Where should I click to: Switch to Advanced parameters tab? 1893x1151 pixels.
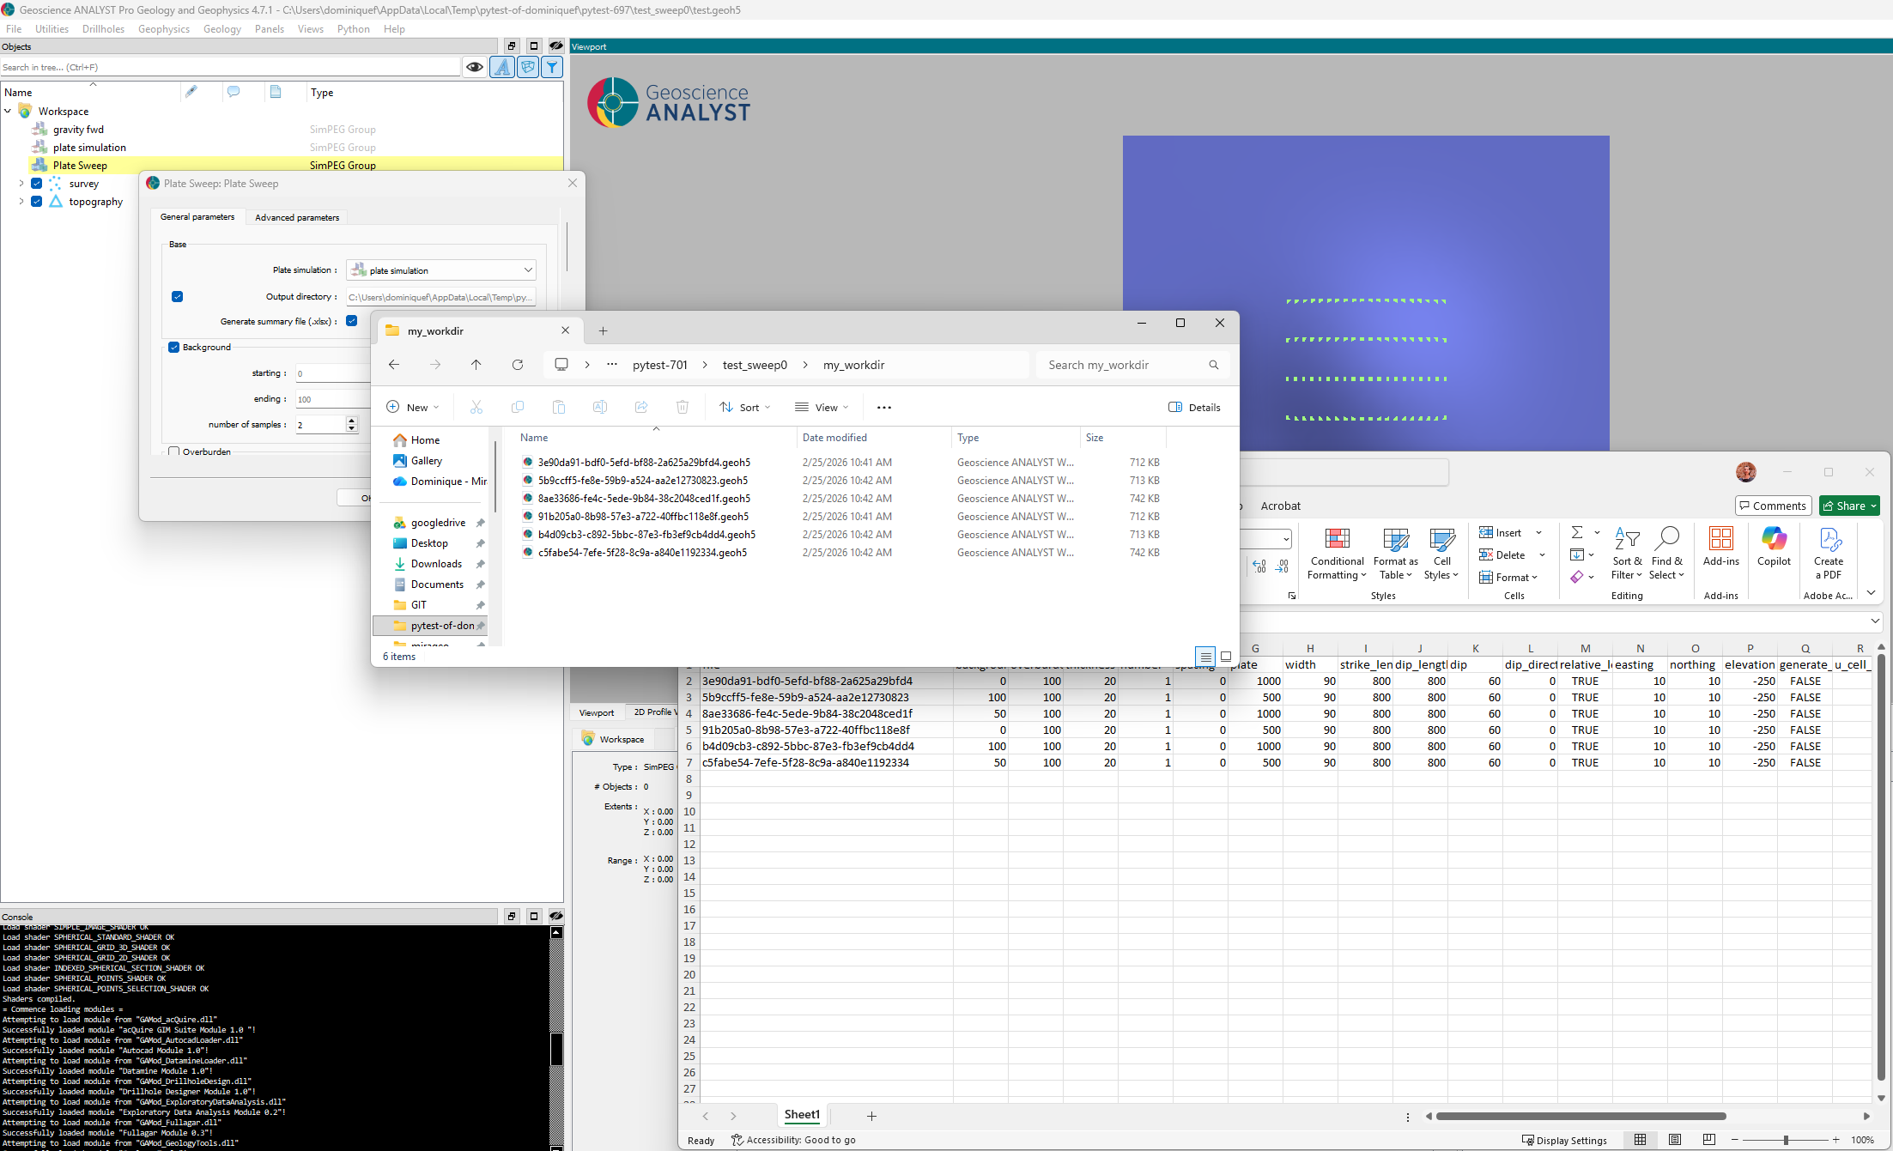pyautogui.click(x=297, y=218)
